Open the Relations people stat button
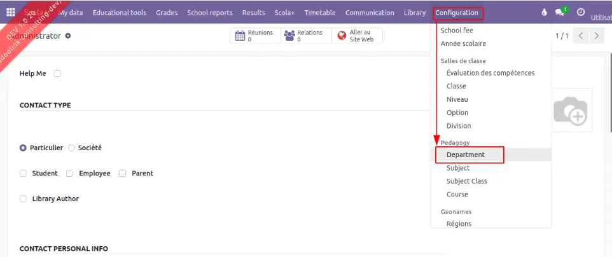This screenshot has width=612, height=257. pyautogui.click(x=289, y=36)
